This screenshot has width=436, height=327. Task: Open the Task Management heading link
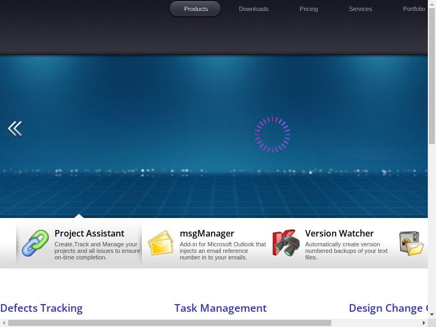point(220,308)
